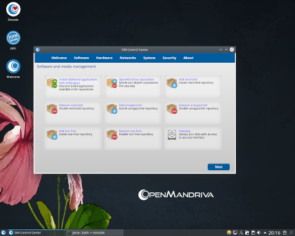Click the volume speaker tray icon
The width and height of the screenshot is (295, 236).
[x=259, y=232]
